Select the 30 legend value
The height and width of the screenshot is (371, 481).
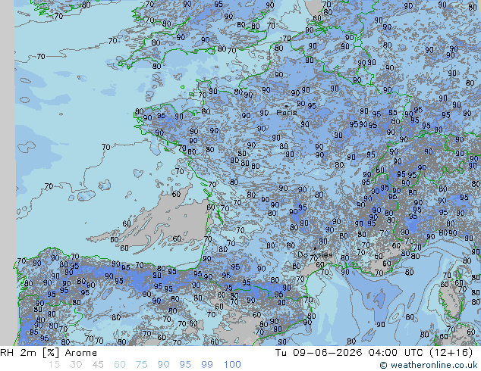click(x=76, y=365)
